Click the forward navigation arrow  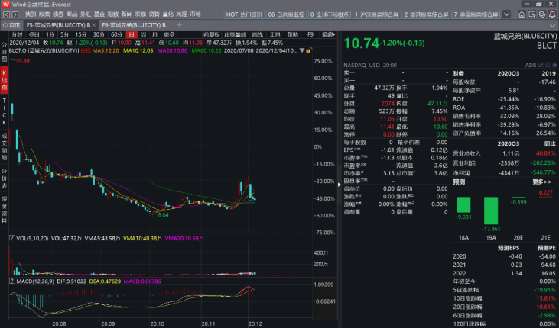(x=15, y=14)
